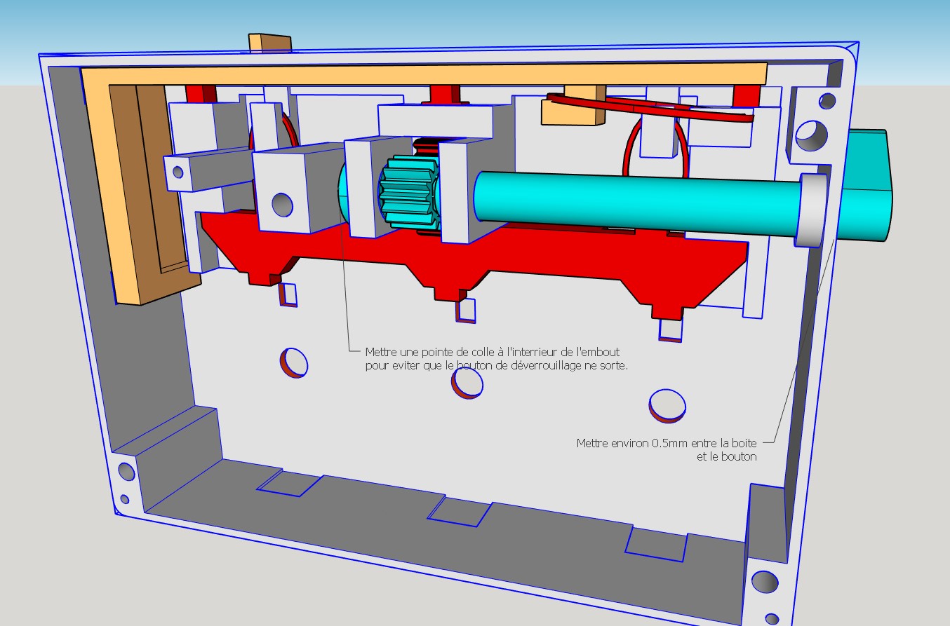Select the orange block beside the red curved strip
The height and width of the screenshot is (626, 950).
click(x=573, y=104)
